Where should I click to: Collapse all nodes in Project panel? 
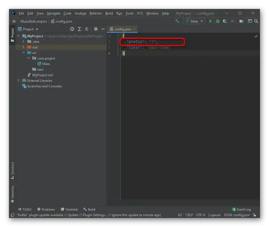pos(87,29)
